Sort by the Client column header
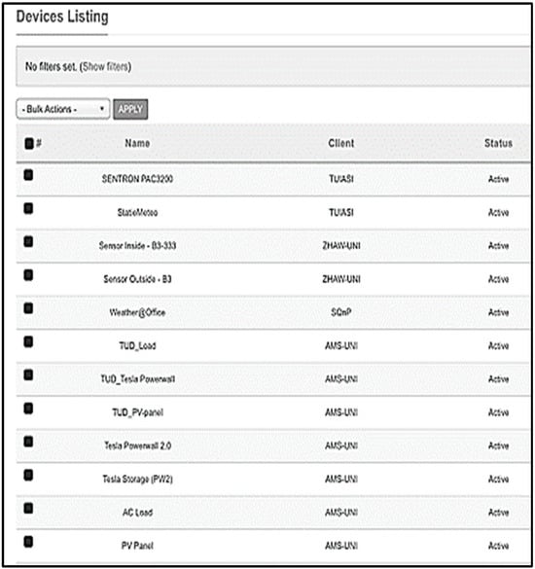The width and height of the screenshot is (535, 569). (340, 143)
